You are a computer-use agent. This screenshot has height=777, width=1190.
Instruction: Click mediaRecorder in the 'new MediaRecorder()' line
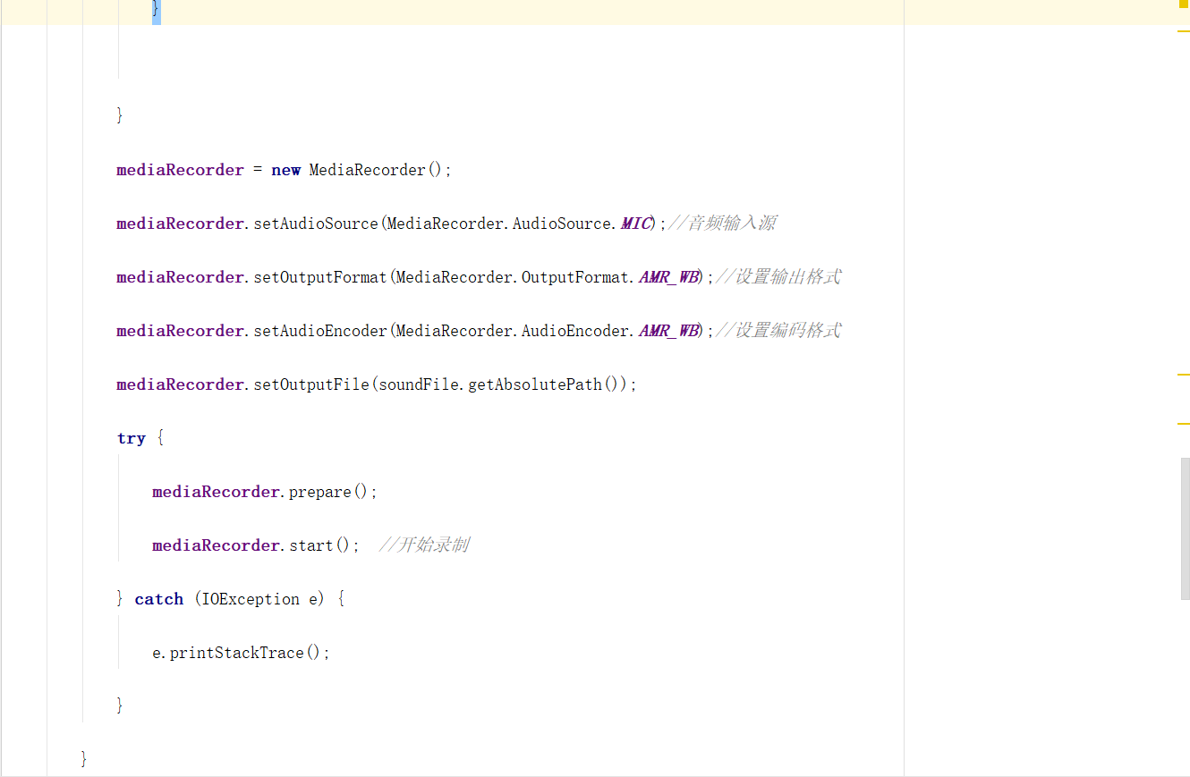(x=180, y=170)
